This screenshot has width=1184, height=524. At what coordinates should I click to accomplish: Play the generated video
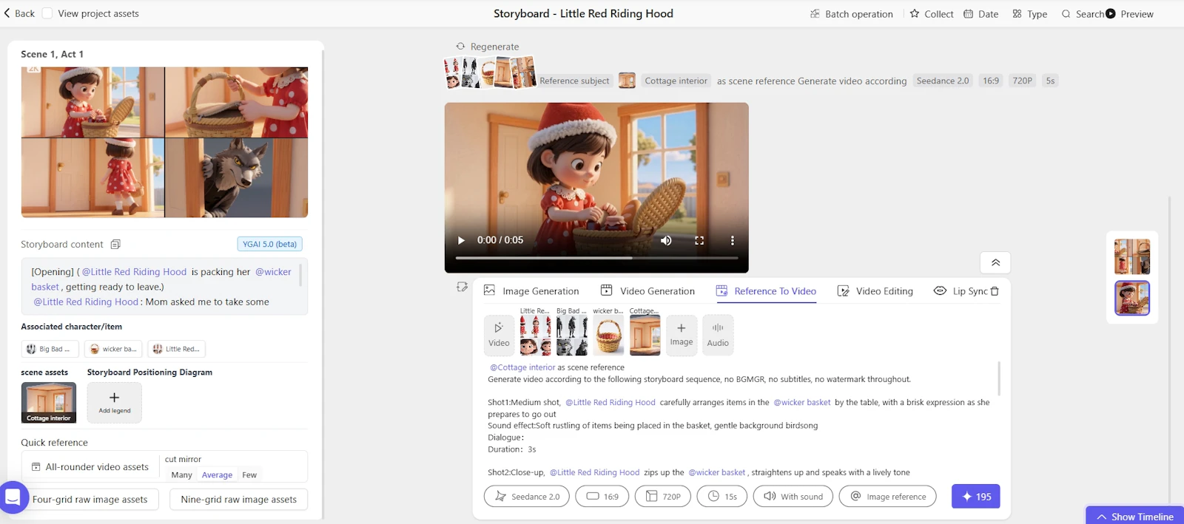461,240
